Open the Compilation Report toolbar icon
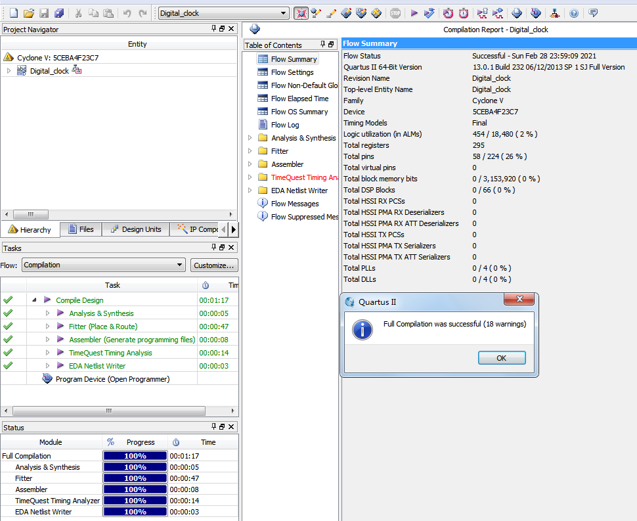The width and height of the screenshot is (637, 521). point(517,13)
